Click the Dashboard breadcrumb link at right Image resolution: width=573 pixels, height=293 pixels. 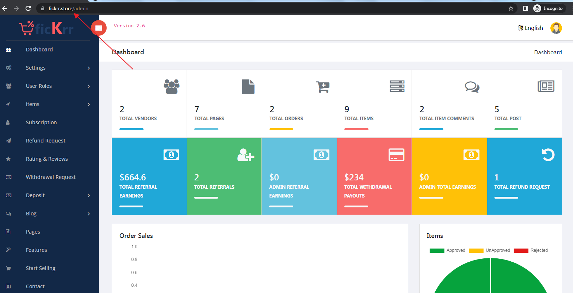pos(548,52)
